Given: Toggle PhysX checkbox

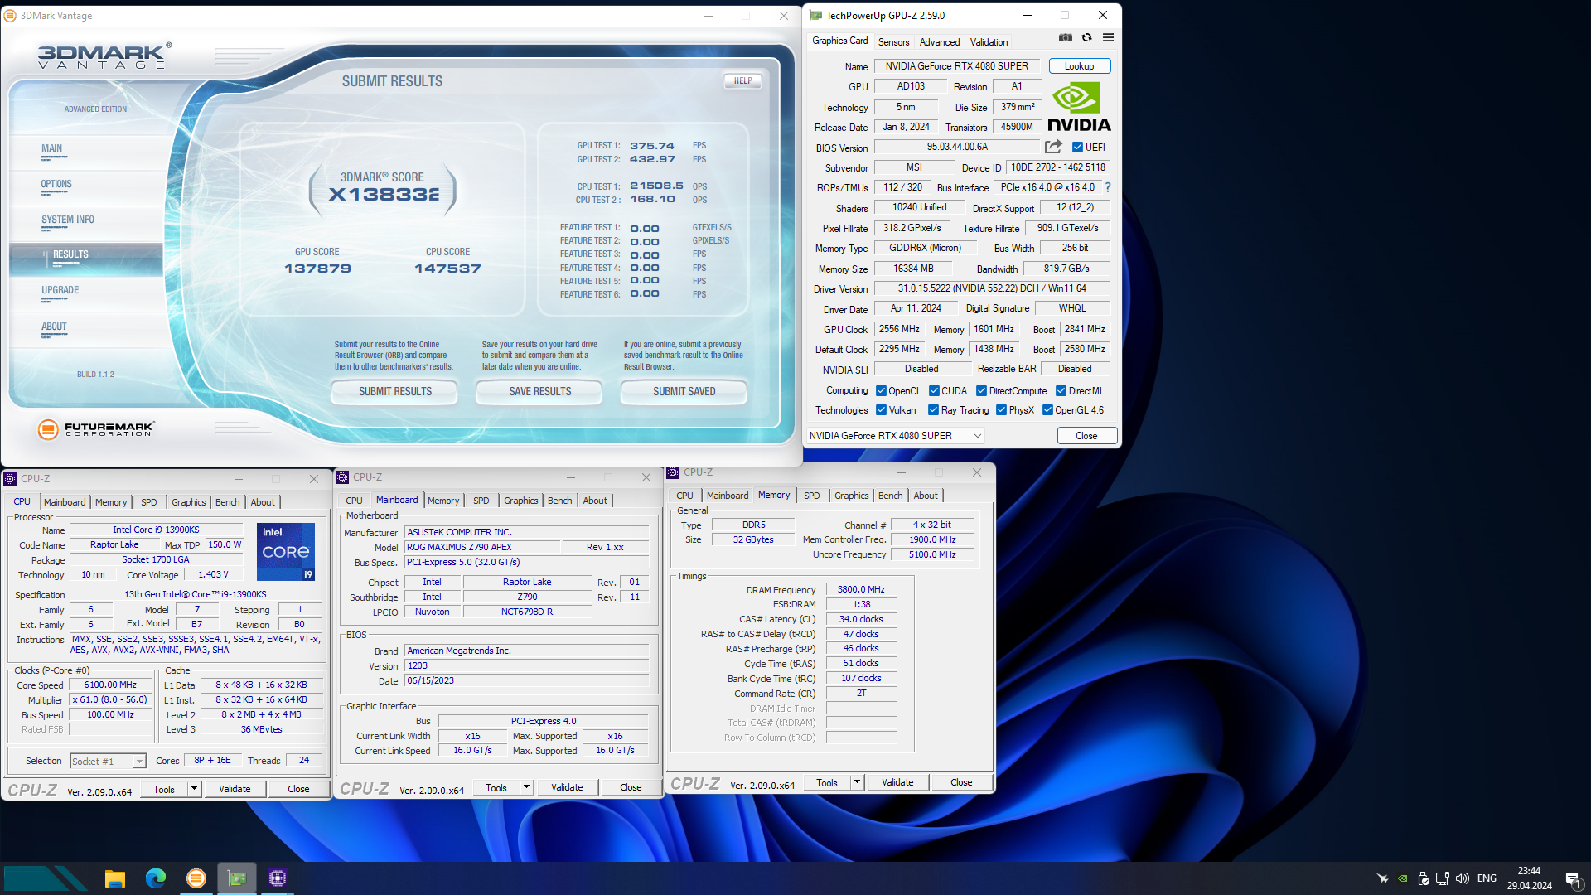Looking at the screenshot, I should (1002, 410).
